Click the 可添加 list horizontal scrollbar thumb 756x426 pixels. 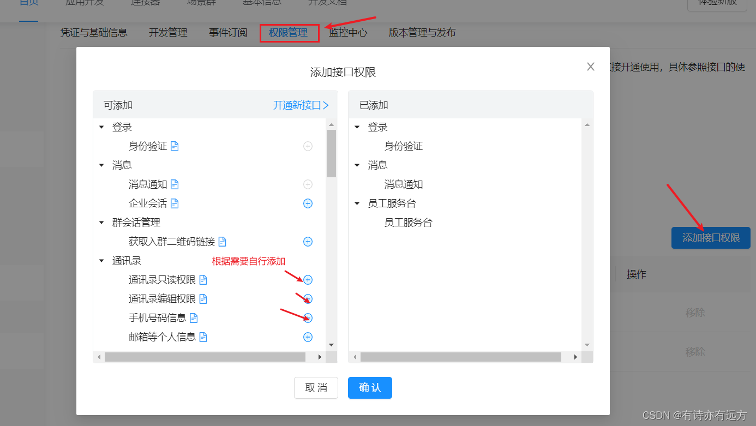(205, 357)
